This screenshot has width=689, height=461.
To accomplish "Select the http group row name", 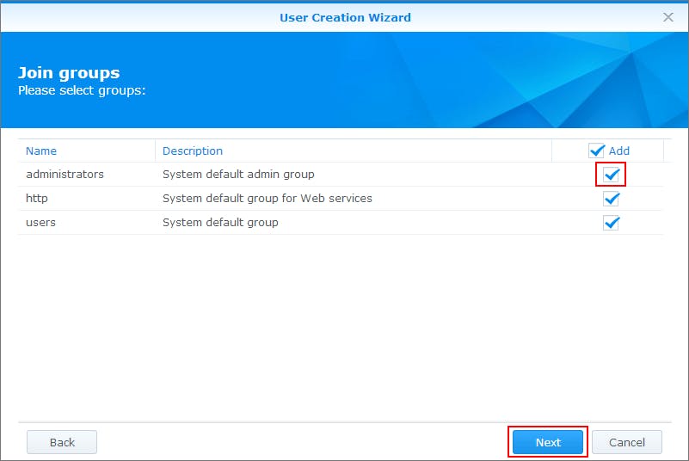I will [37, 198].
